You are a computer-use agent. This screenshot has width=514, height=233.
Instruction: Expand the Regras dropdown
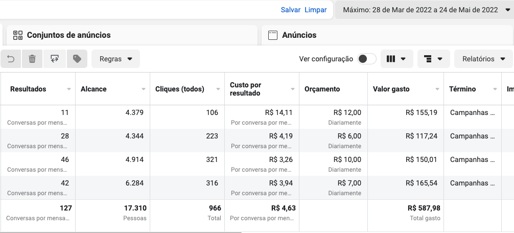(115, 59)
